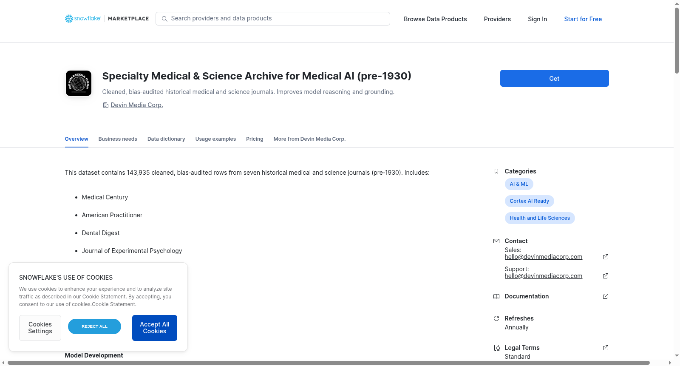Open the Documentation external link icon
The height and width of the screenshot is (366, 680).
click(606, 296)
